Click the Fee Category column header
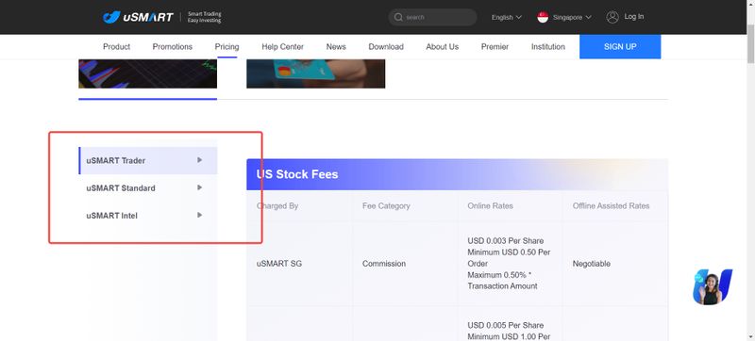This screenshot has width=755, height=341. pyautogui.click(x=386, y=205)
